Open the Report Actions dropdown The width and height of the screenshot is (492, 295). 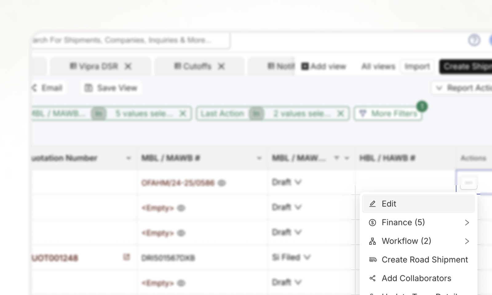pos(462,88)
